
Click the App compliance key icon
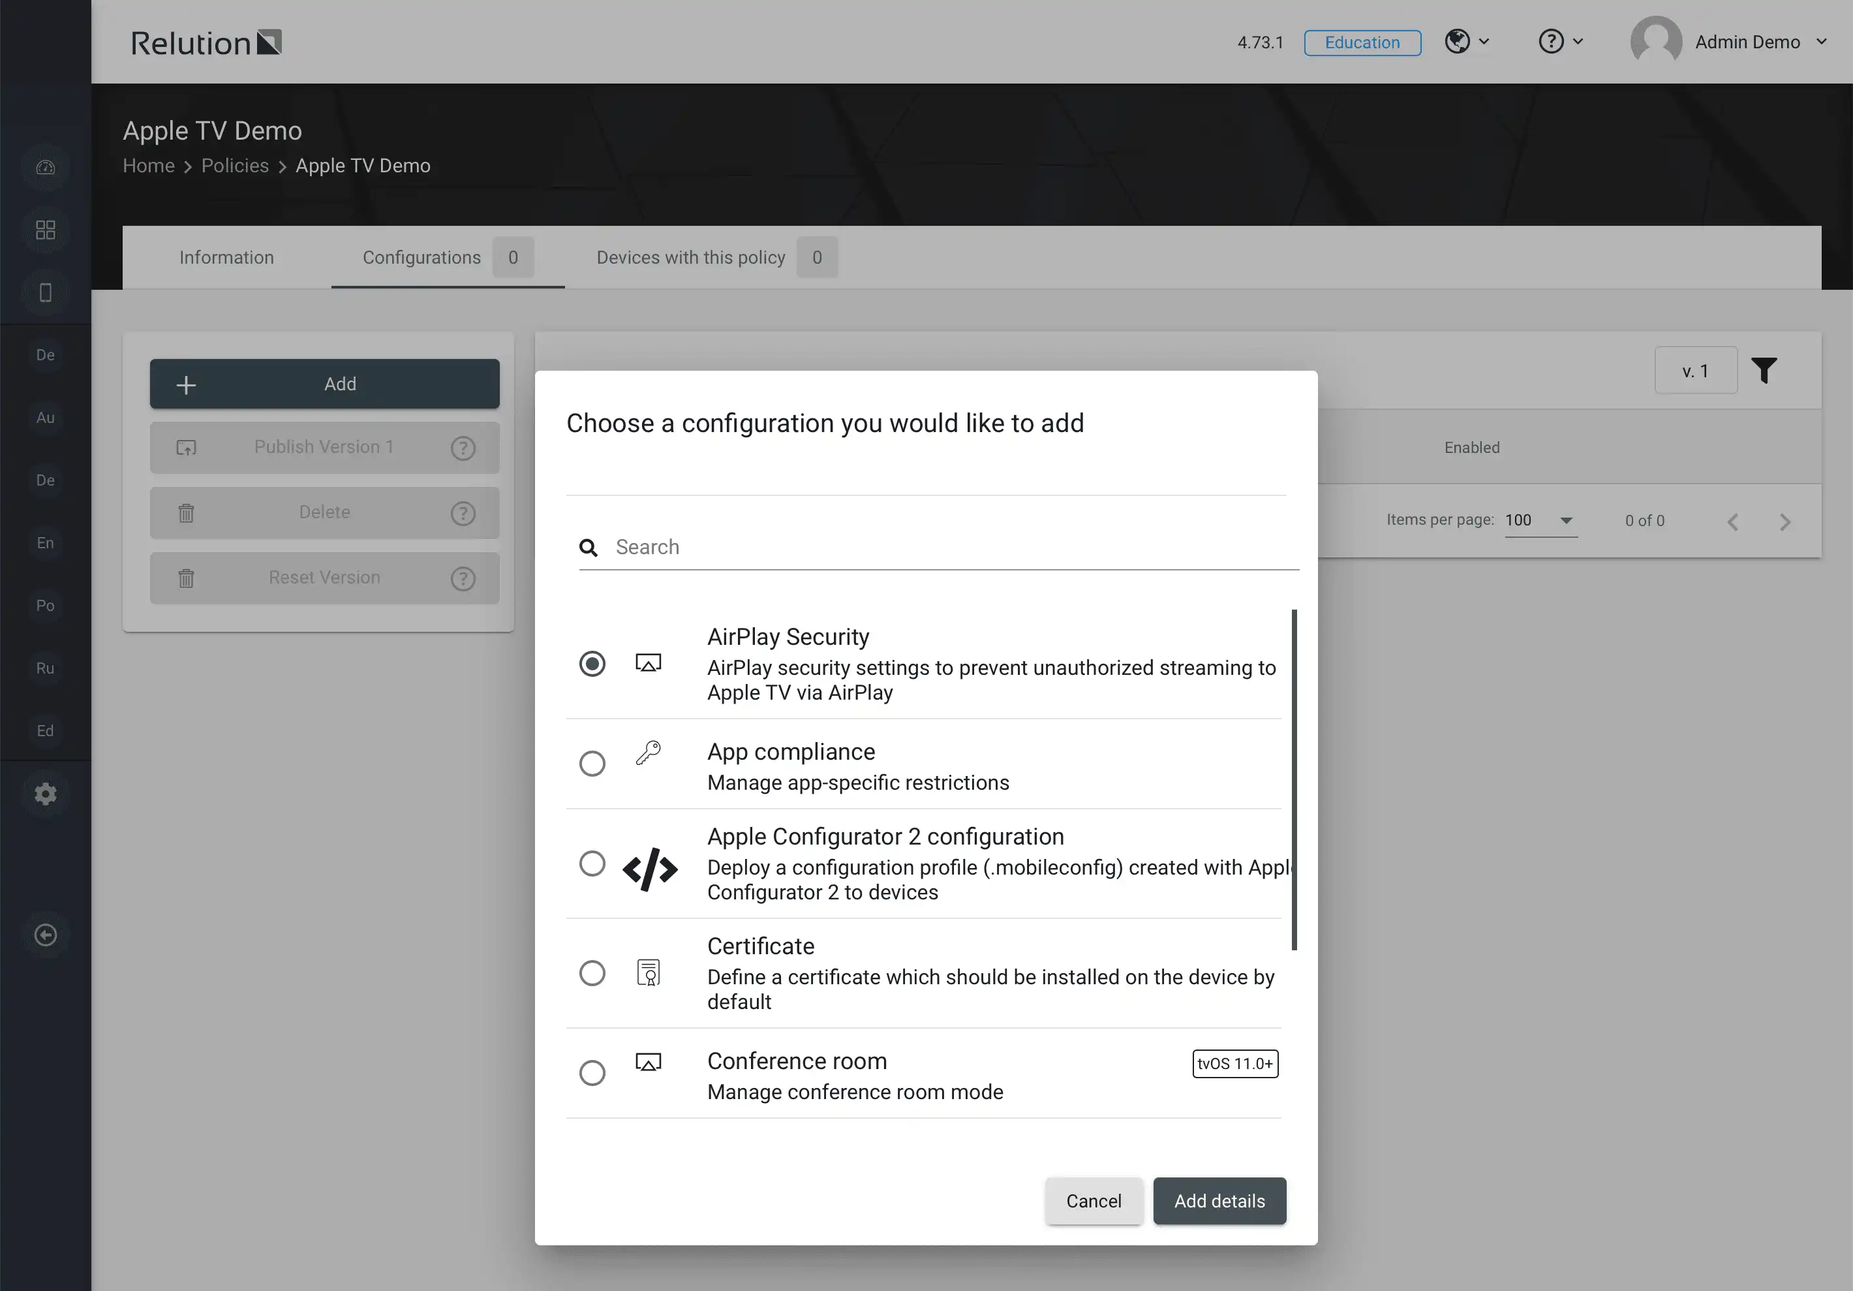pyautogui.click(x=648, y=753)
